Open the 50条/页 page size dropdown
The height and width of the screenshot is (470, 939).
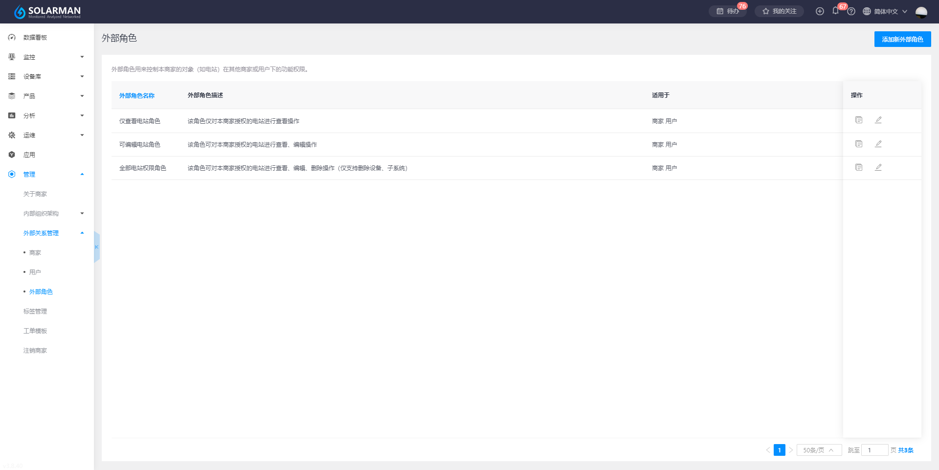(x=819, y=450)
